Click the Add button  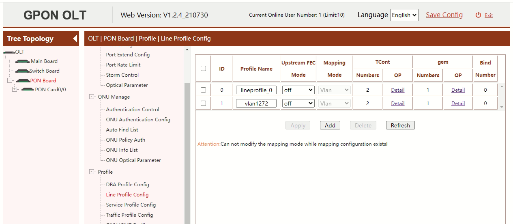coord(330,125)
